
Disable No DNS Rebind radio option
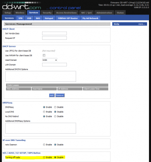pos(55,116)
